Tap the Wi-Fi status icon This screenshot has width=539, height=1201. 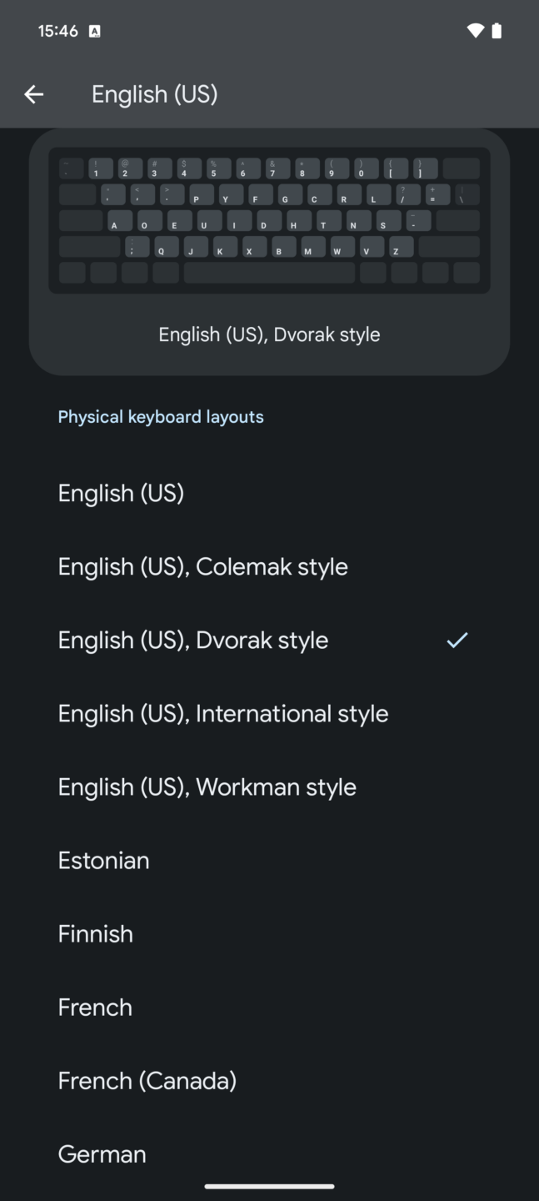click(475, 31)
